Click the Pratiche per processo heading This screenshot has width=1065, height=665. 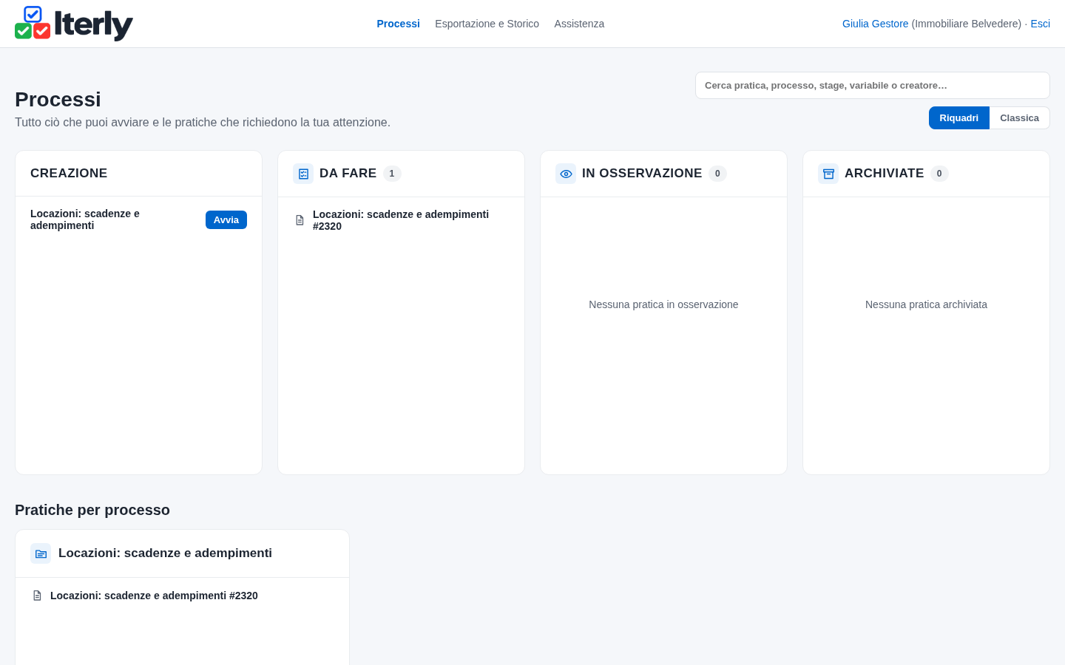tap(92, 510)
